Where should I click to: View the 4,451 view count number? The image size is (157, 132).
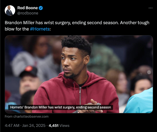point(54,126)
